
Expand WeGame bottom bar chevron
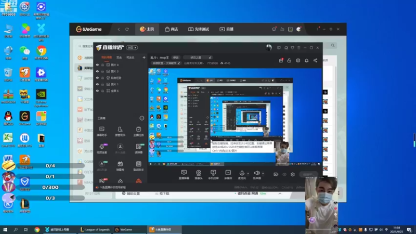[280, 193]
